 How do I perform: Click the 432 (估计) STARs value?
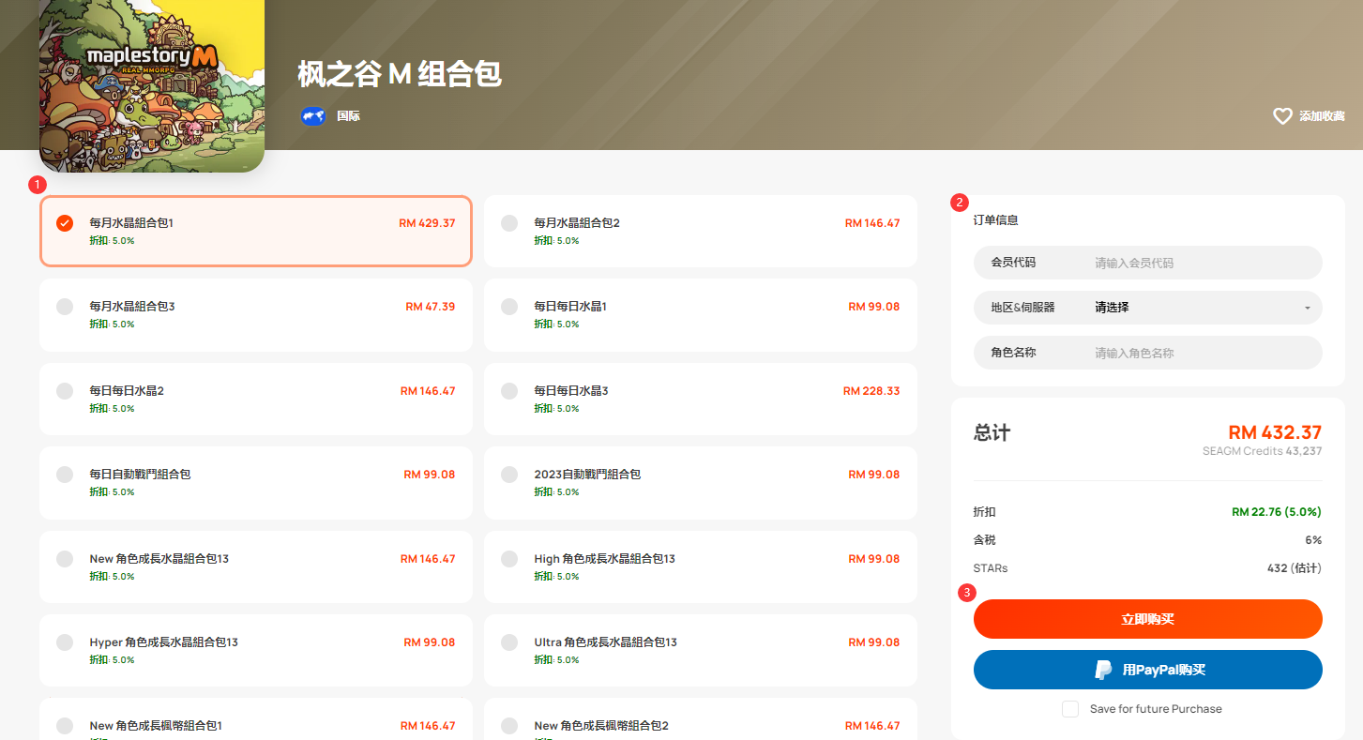(x=1295, y=568)
